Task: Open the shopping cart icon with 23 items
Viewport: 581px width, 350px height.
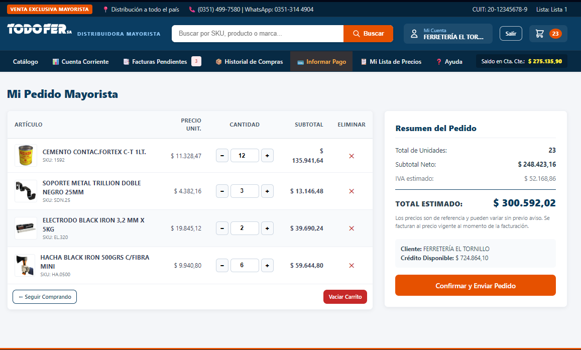Action: pyautogui.click(x=548, y=34)
